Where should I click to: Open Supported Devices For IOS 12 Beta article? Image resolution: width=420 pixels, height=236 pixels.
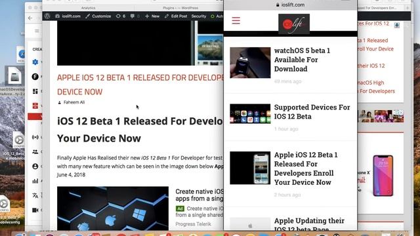point(312,111)
